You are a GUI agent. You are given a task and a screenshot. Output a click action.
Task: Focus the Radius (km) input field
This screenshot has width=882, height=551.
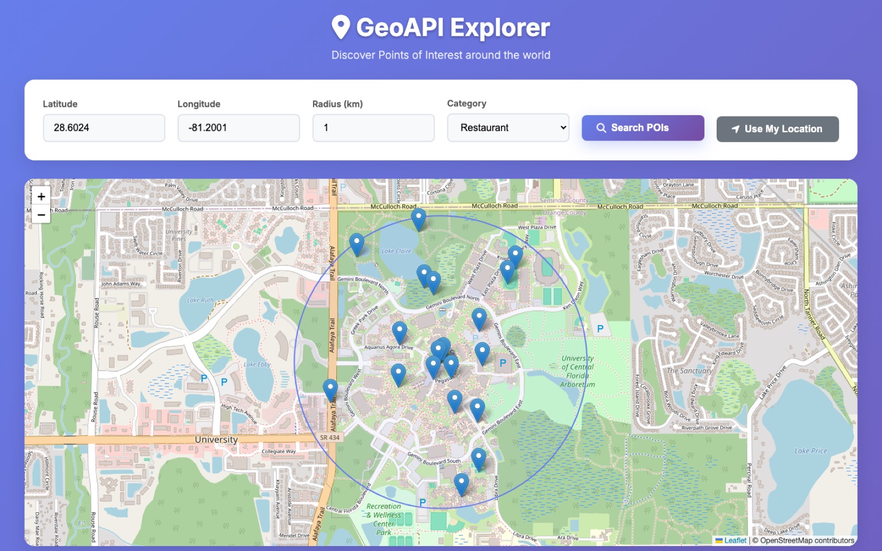click(373, 128)
